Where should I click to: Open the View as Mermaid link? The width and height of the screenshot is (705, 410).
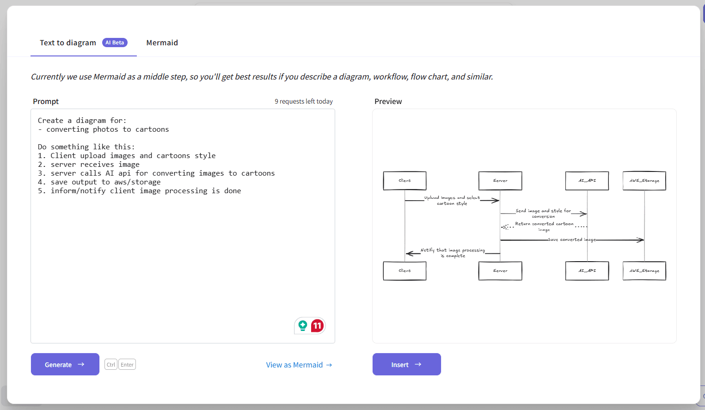294,365
